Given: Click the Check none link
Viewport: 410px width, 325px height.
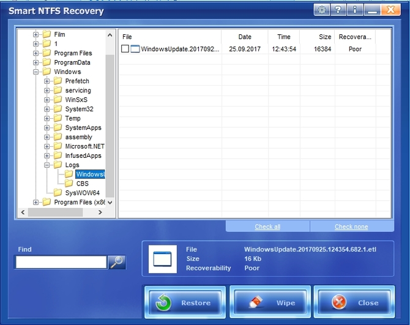Looking at the screenshot, I should pos(351,226).
